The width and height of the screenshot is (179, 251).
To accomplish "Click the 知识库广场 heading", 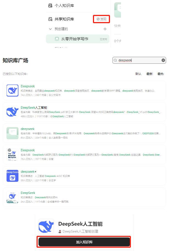I will click(x=15, y=60).
